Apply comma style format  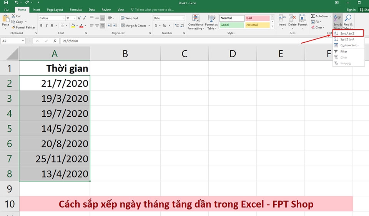click(169, 25)
